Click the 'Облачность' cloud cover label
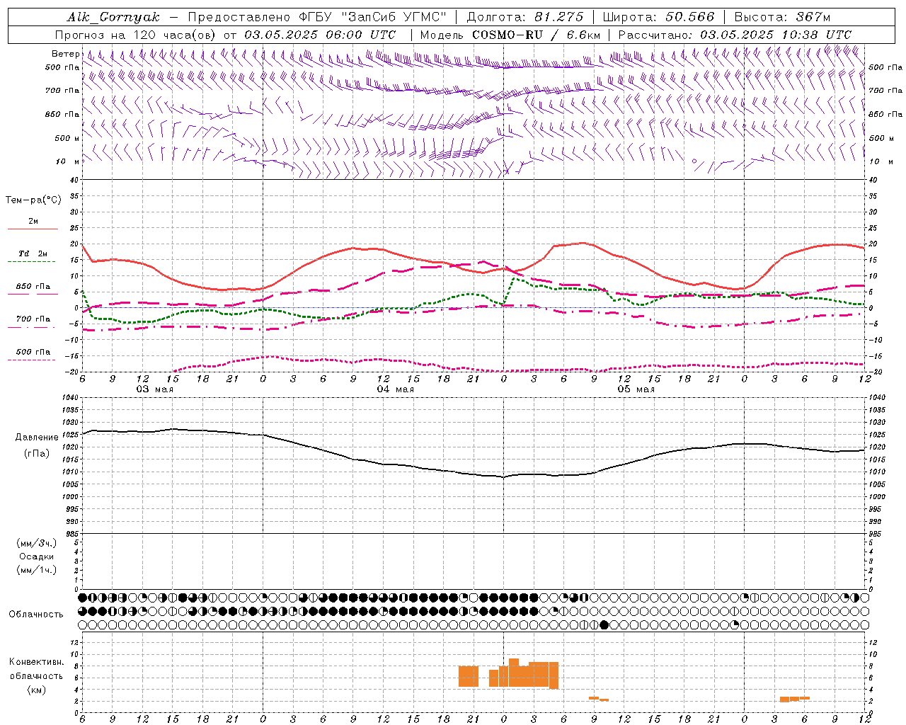Viewport: 906px width, 725px height. coord(36,615)
